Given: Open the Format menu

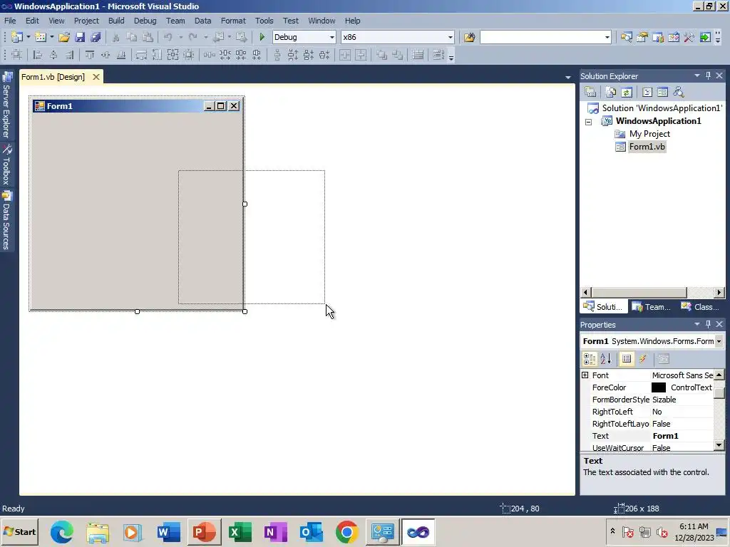Looking at the screenshot, I should [233, 21].
